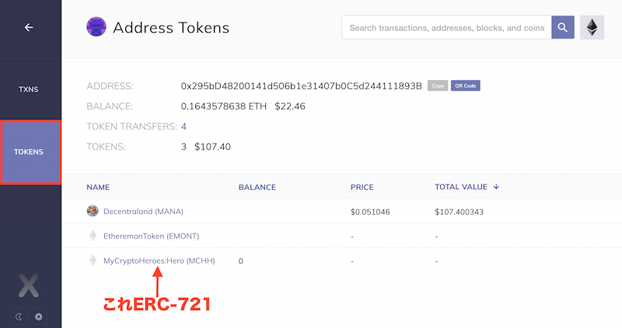Viewport: 622px width, 328px height.
Task: Click the MyCryptoHeroes Ethereum placeholder icon
Action: pos(93,261)
